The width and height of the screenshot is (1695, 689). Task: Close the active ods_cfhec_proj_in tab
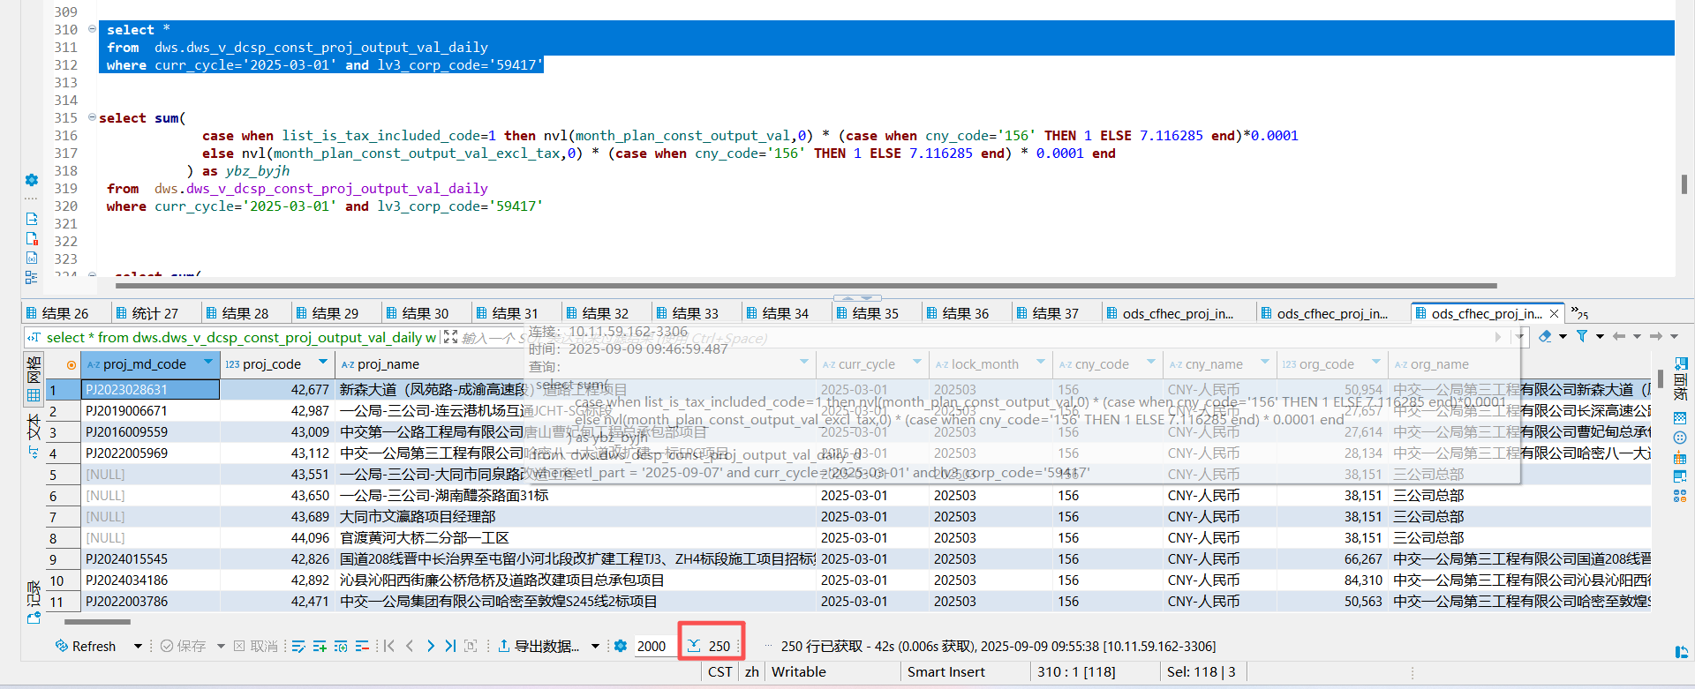1554,313
